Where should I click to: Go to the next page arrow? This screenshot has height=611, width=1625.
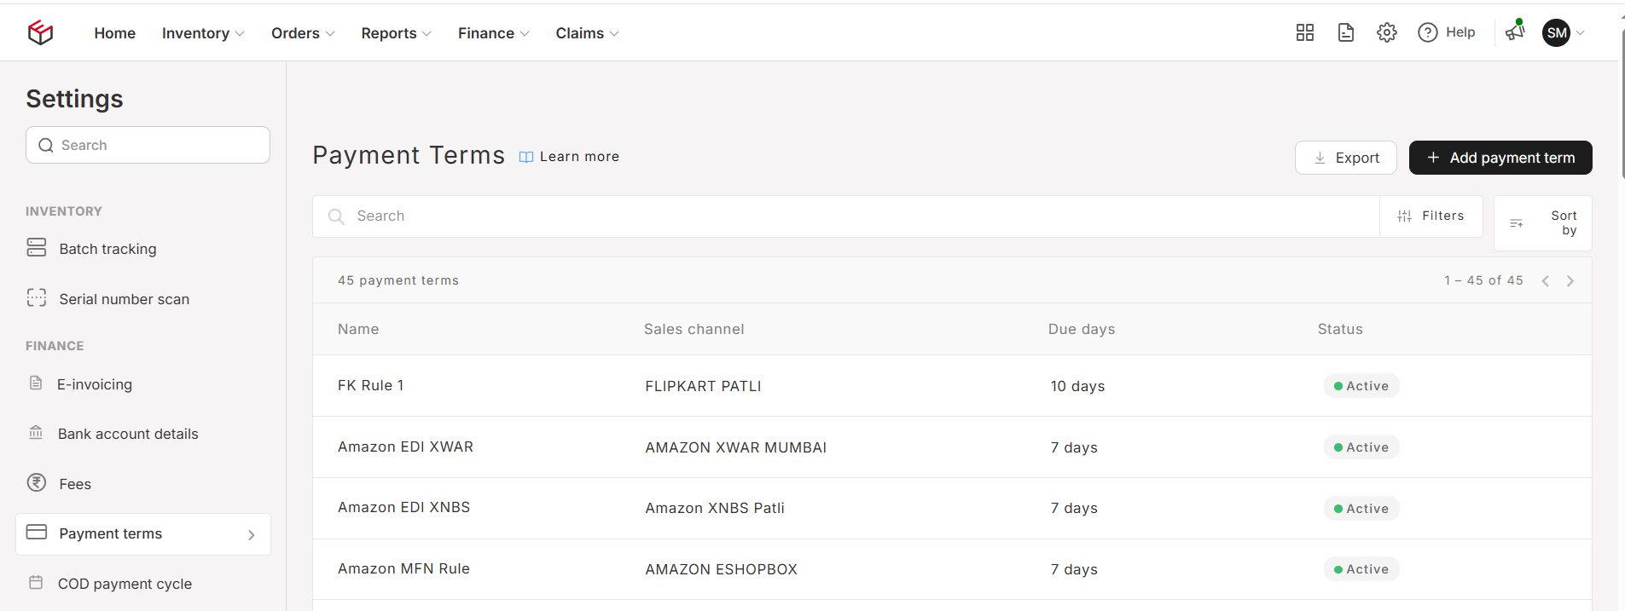coord(1570,280)
